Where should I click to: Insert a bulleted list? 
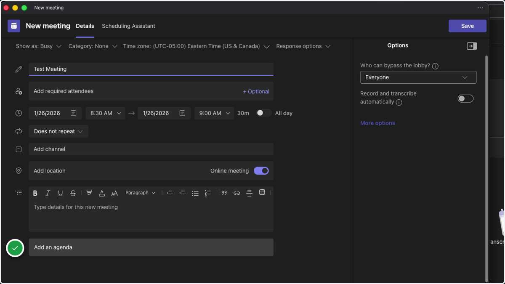(195, 193)
